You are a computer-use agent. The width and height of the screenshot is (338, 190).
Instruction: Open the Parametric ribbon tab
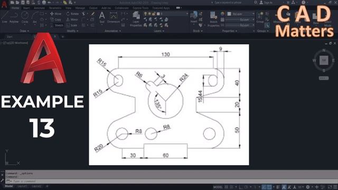point(55,8)
